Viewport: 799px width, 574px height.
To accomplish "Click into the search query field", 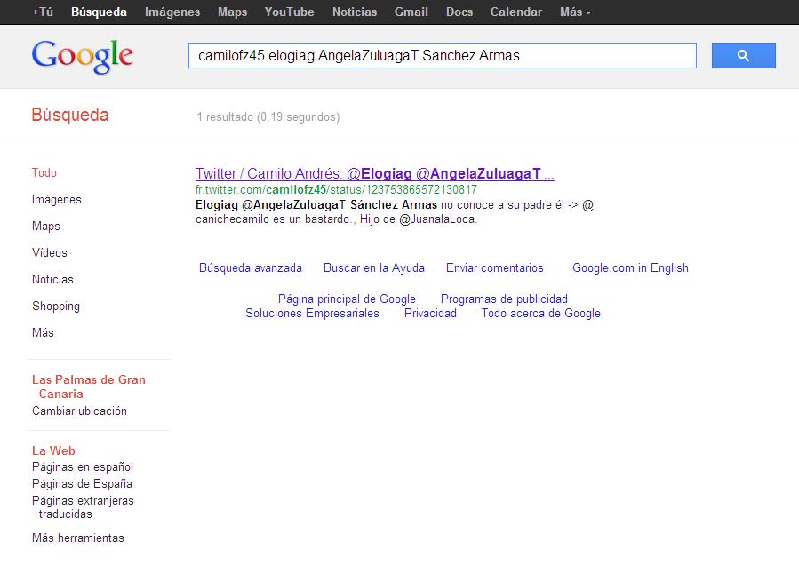I will click(x=443, y=55).
